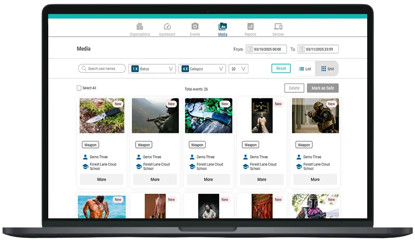Open the blue-handled knife thumbnail

[x=208, y=115]
